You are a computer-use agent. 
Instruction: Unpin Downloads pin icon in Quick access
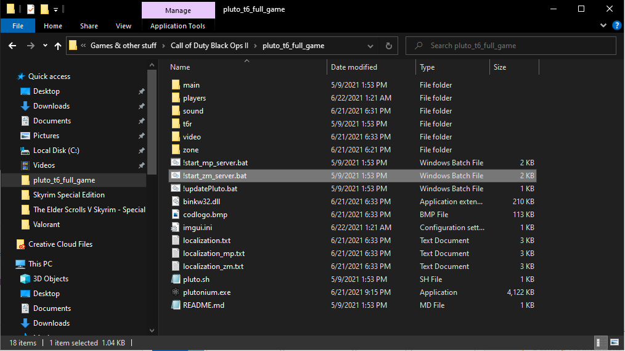click(141, 106)
